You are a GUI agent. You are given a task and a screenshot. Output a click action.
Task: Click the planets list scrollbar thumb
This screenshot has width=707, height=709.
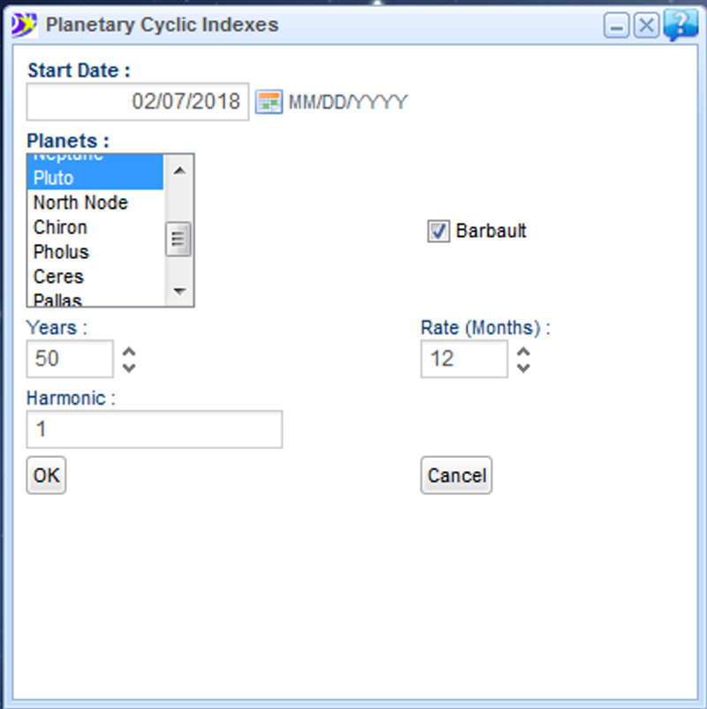tap(179, 238)
